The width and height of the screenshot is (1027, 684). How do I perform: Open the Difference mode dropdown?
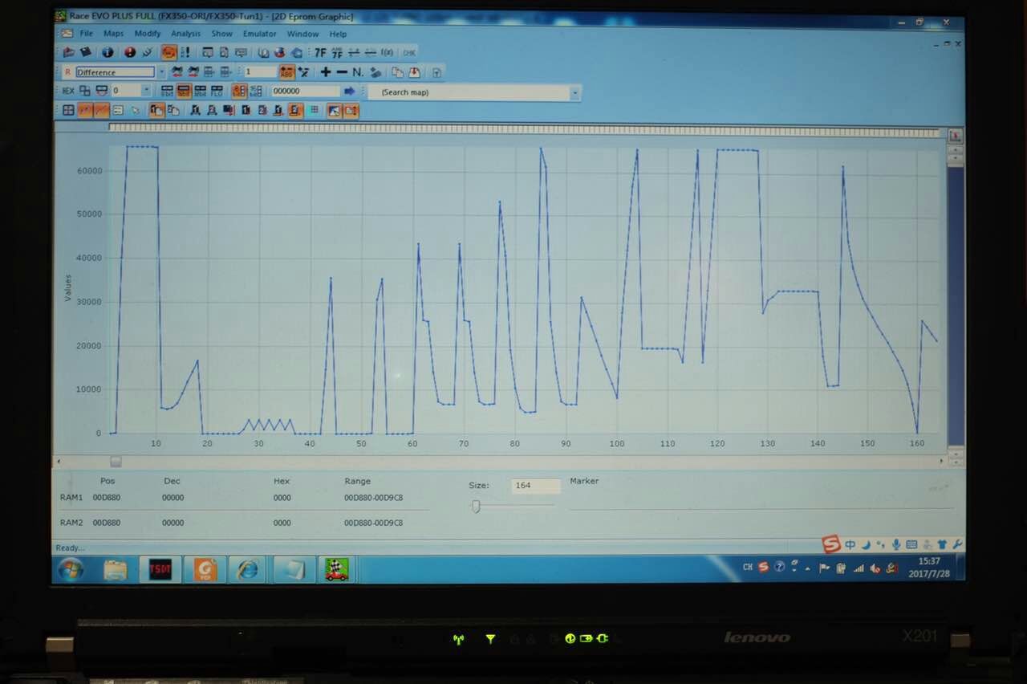coord(161,72)
